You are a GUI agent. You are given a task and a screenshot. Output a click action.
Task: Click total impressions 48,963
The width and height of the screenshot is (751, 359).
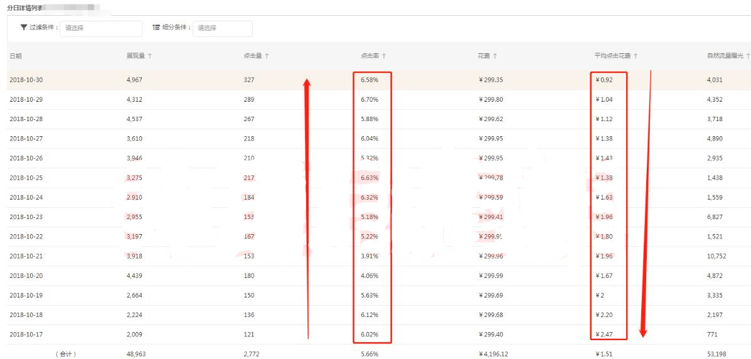[136, 354]
